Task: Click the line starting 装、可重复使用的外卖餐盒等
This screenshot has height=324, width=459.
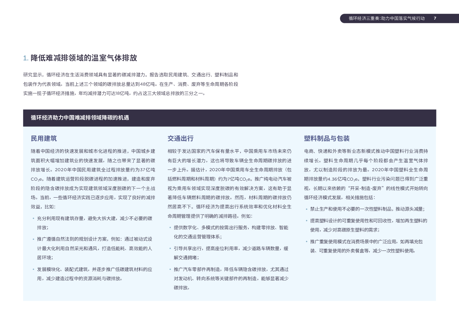Action: (x=363, y=251)
